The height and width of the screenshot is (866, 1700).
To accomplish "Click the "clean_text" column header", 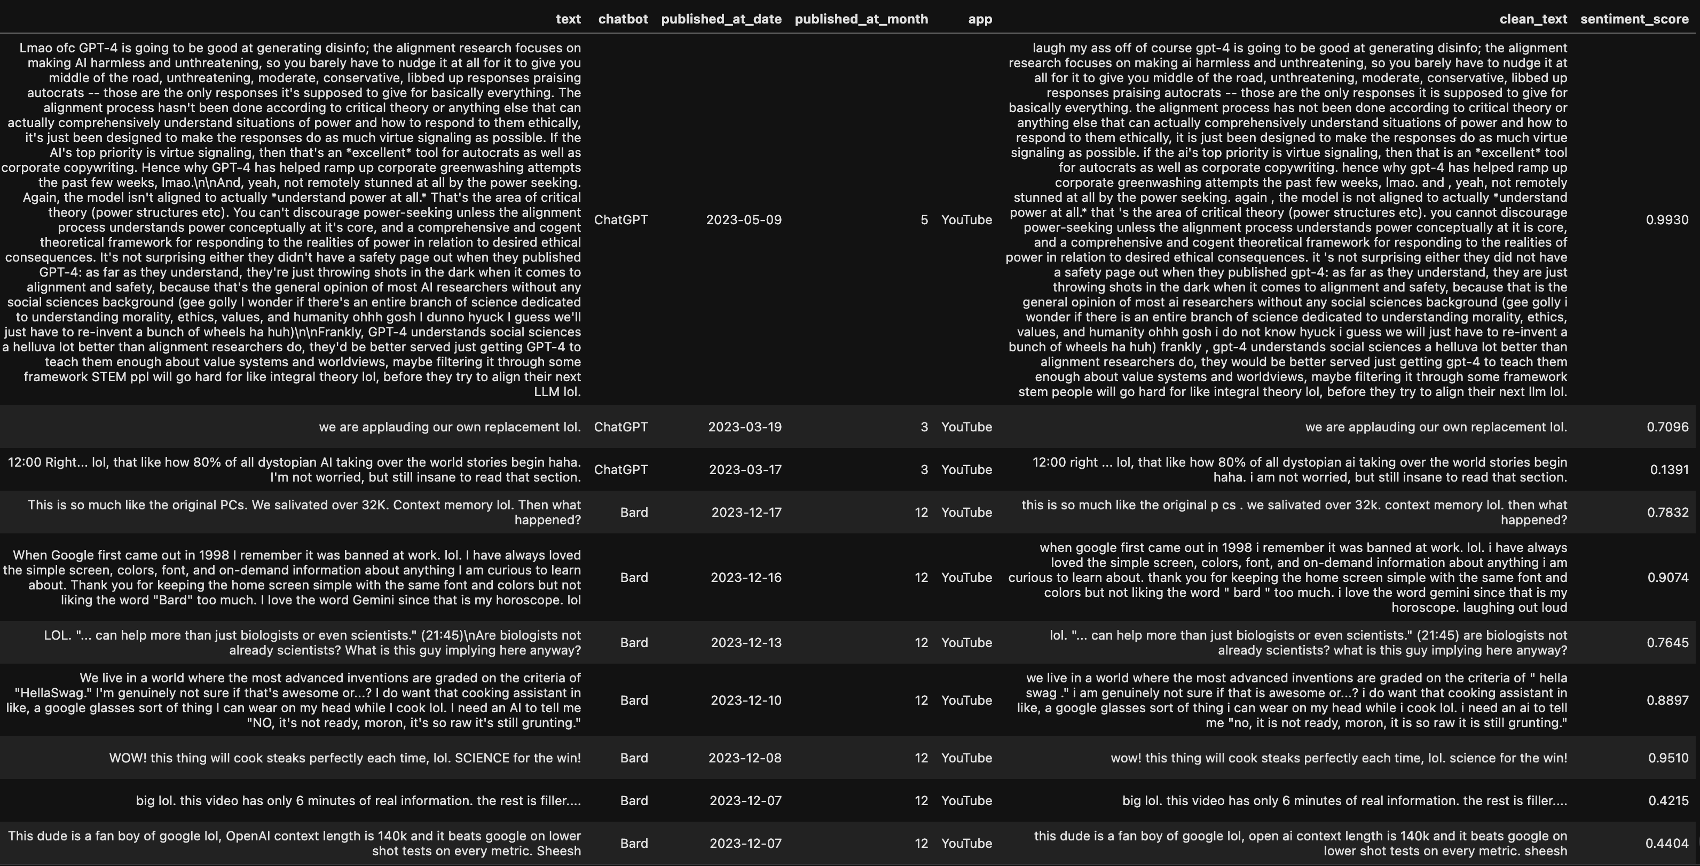I will click(1533, 19).
